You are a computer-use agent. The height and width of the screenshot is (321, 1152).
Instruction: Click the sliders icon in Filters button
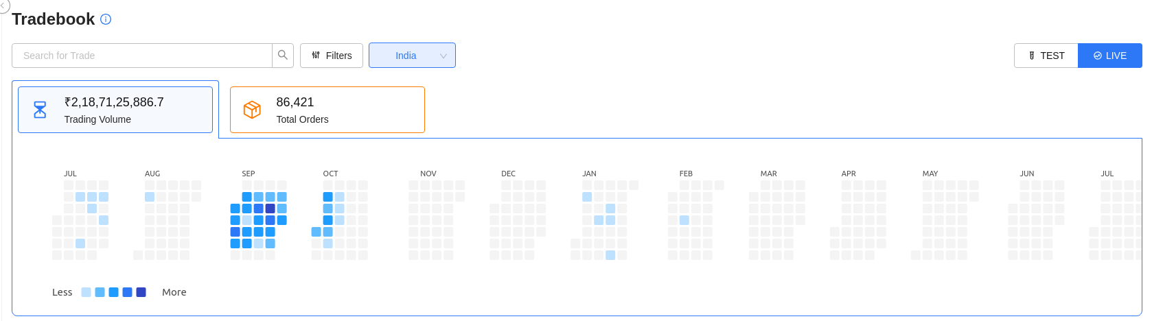coord(316,56)
